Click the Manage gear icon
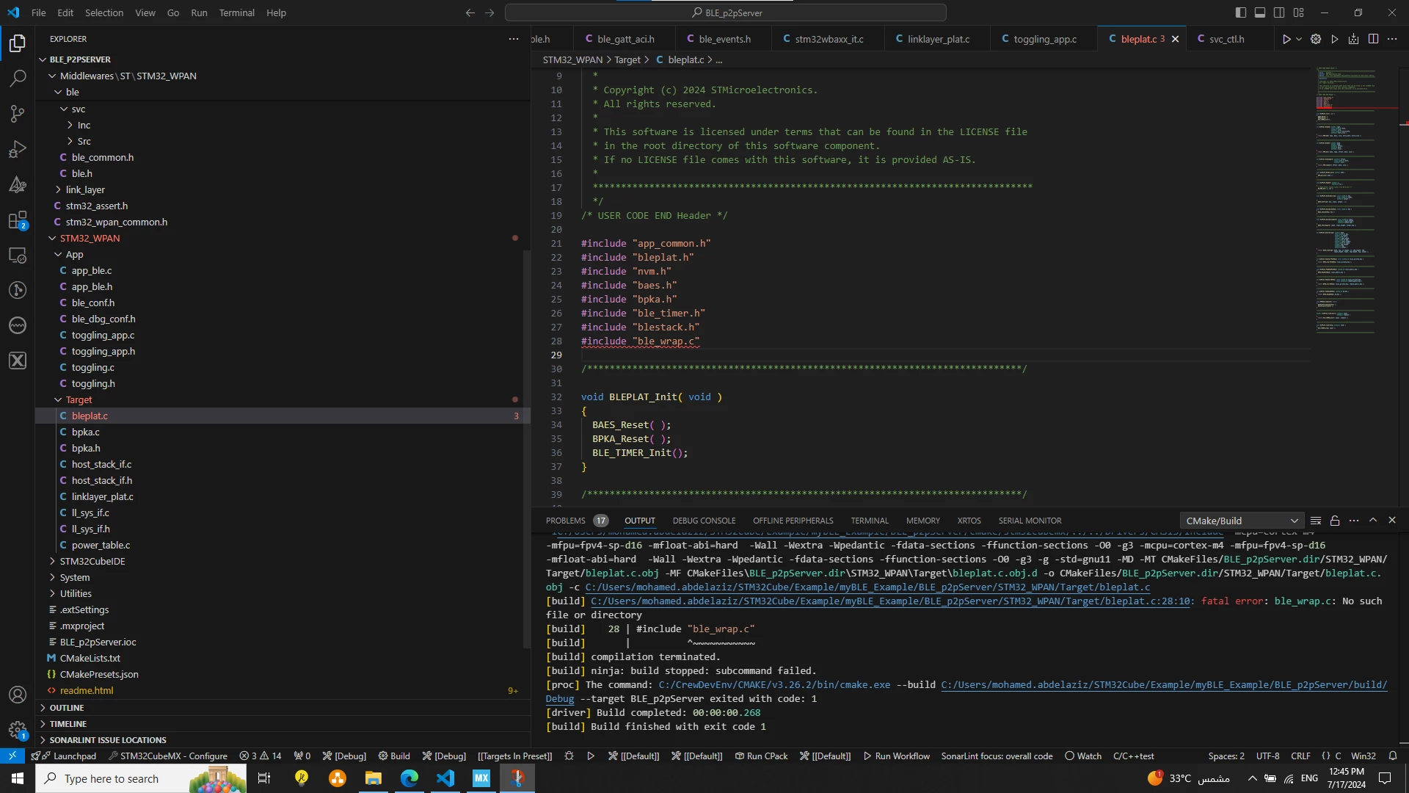The height and width of the screenshot is (793, 1409). pyautogui.click(x=18, y=730)
